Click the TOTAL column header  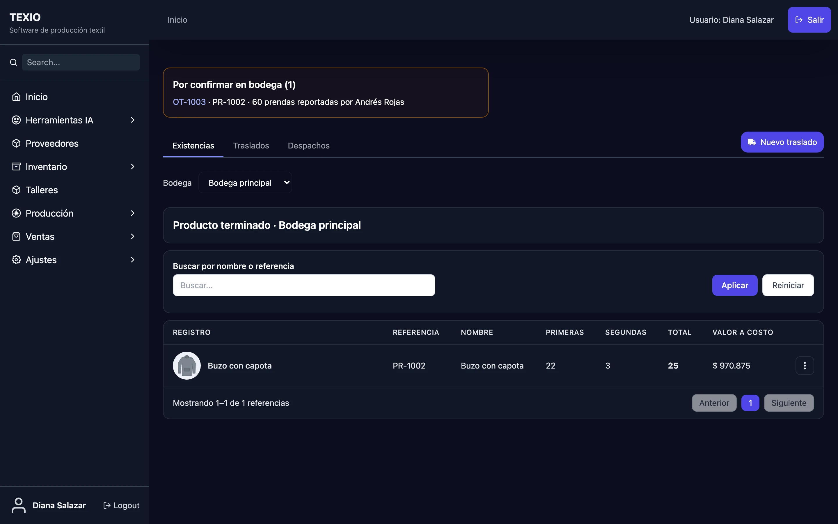pyautogui.click(x=679, y=332)
